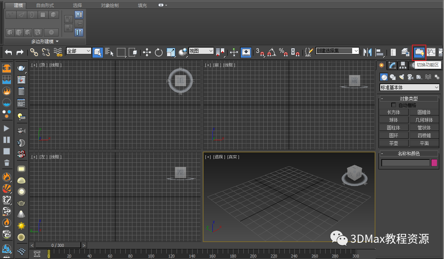The image size is (444, 259).
Task: Open the 对象绘制 ribbon tab
Action: click(110, 6)
